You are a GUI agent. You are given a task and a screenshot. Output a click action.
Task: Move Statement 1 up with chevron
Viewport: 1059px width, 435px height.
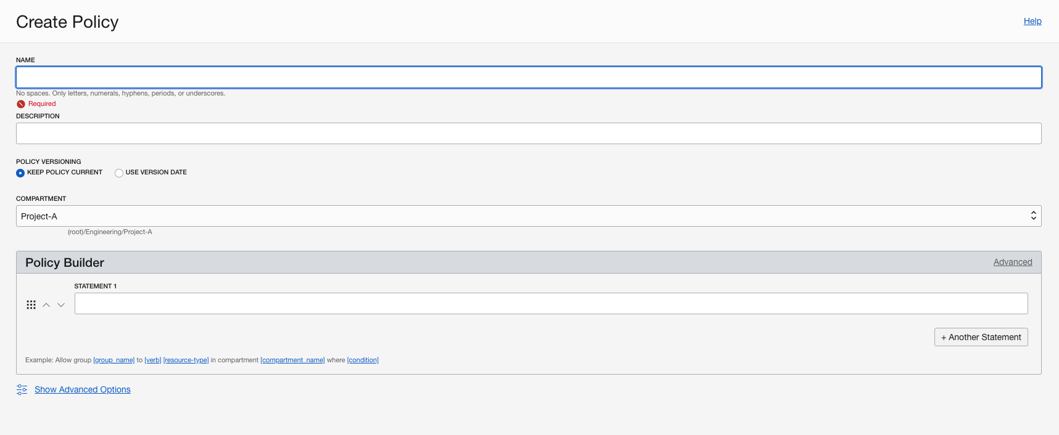coord(46,305)
